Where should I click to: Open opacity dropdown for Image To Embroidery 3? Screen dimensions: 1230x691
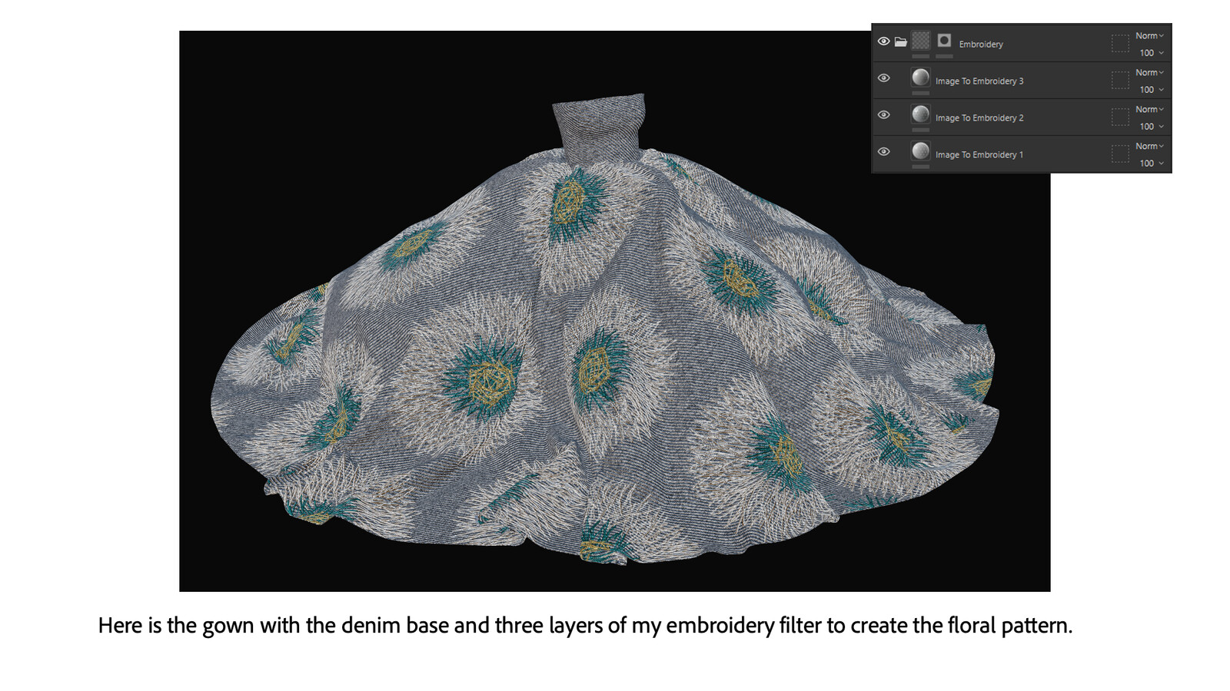pyautogui.click(x=1151, y=90)
